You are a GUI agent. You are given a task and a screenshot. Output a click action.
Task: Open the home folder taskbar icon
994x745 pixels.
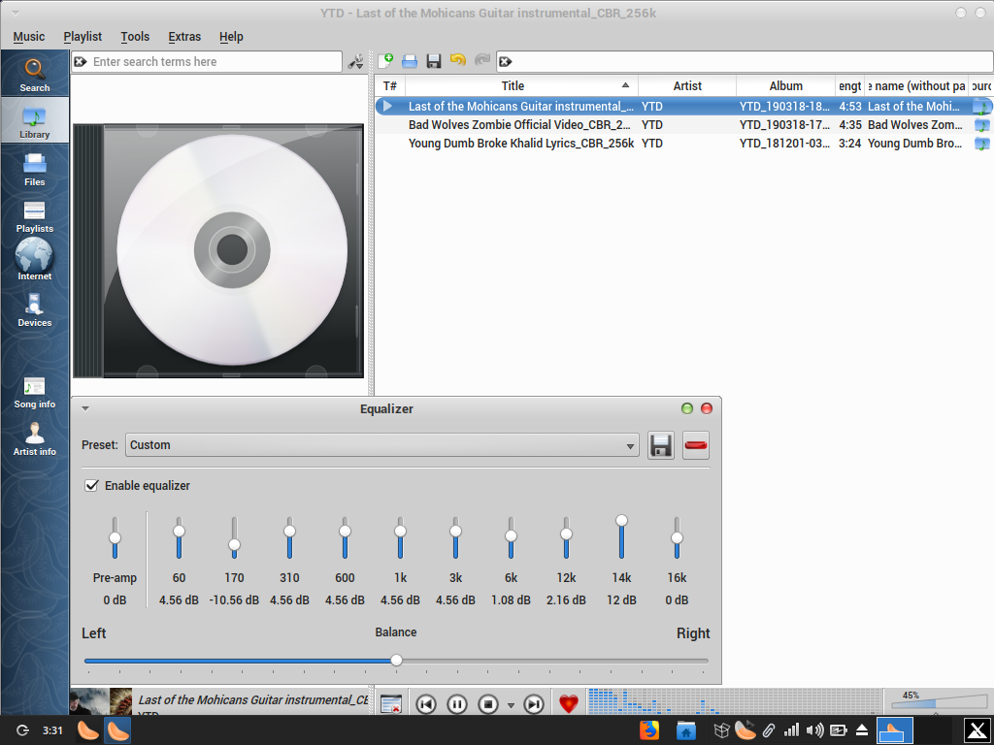click(x=686, y=730)
